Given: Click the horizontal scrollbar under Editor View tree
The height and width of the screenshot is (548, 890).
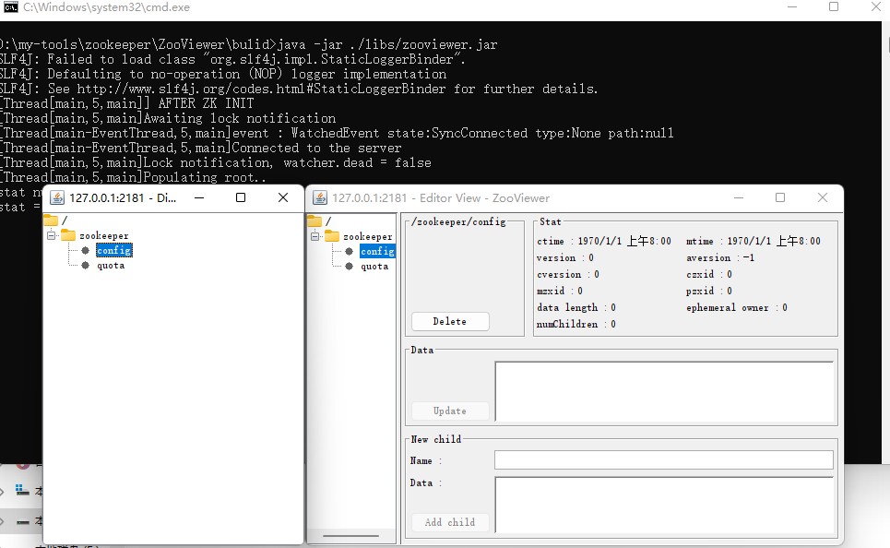Looking at the screenshot, I should click(x=350, y=536).
